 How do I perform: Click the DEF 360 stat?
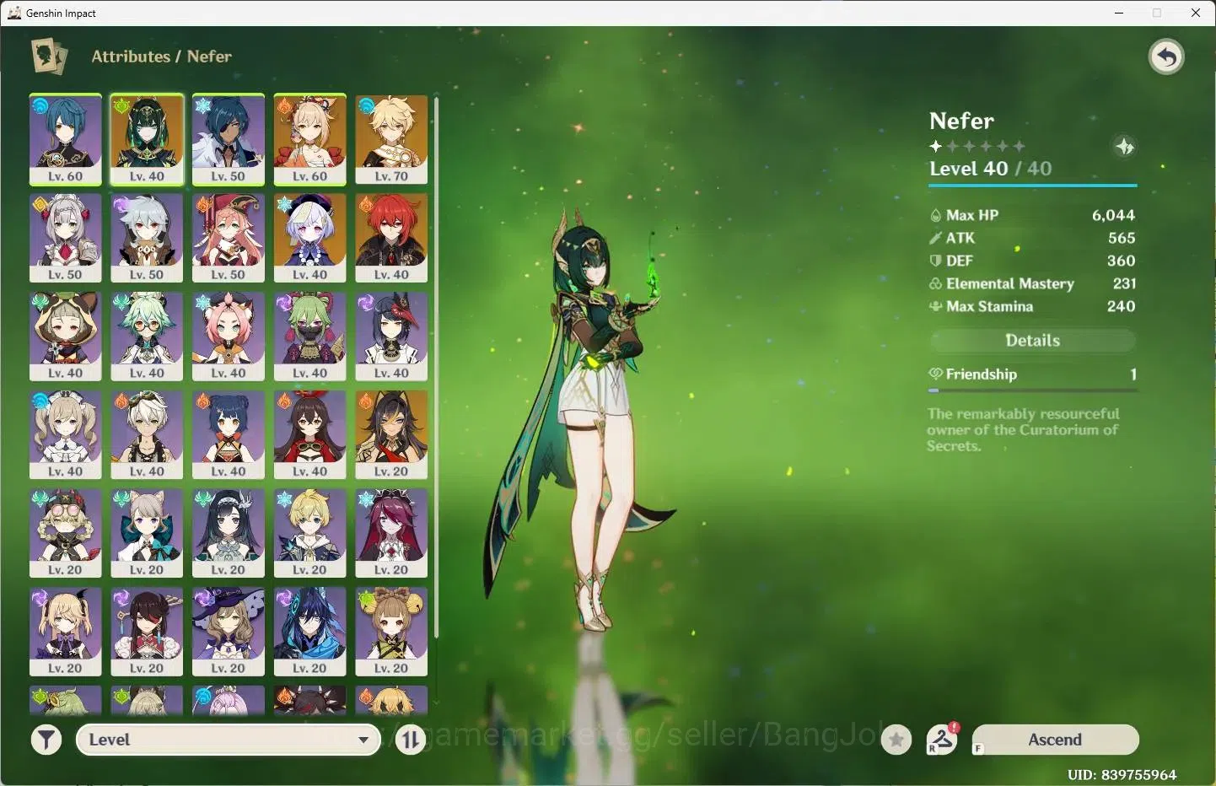point(1032,261)
